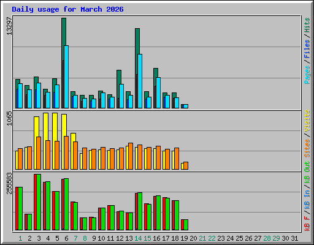Click the chart title 'Daily usage for March 2026'

coord(67,9)
